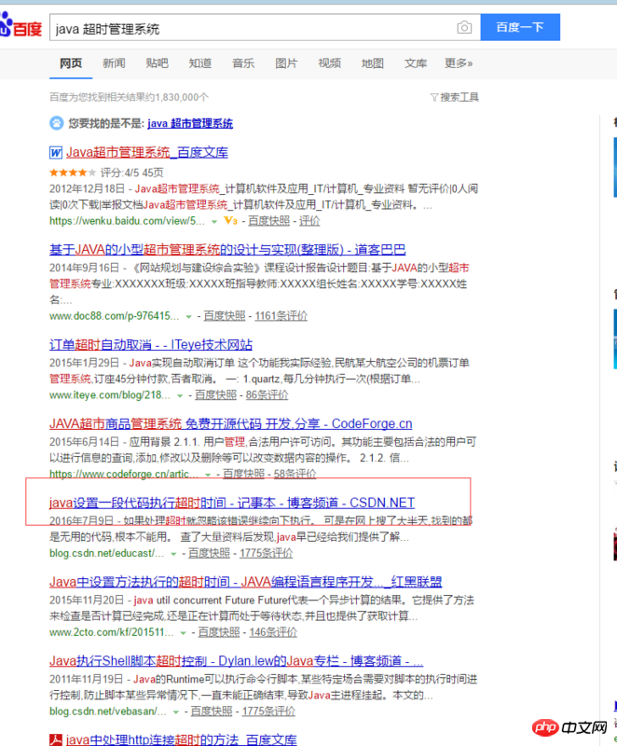This screenshot has height=746, width=617.
Task: Open 百度快照 for the iteye result
Action: (x=216, y=394)
